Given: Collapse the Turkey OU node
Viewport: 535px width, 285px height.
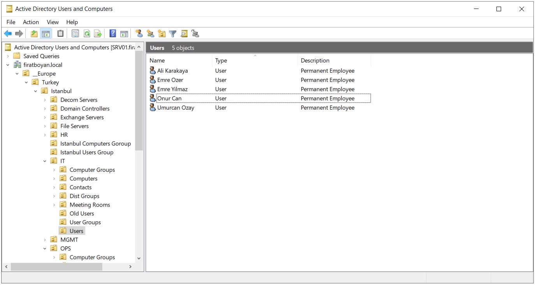Looking at the screenshot, I should [x=26, y=82].
